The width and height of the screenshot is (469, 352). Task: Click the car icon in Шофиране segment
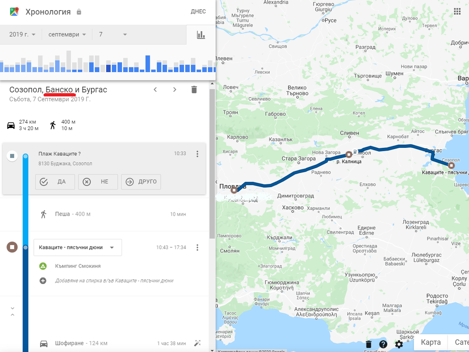tap(44, 343)
